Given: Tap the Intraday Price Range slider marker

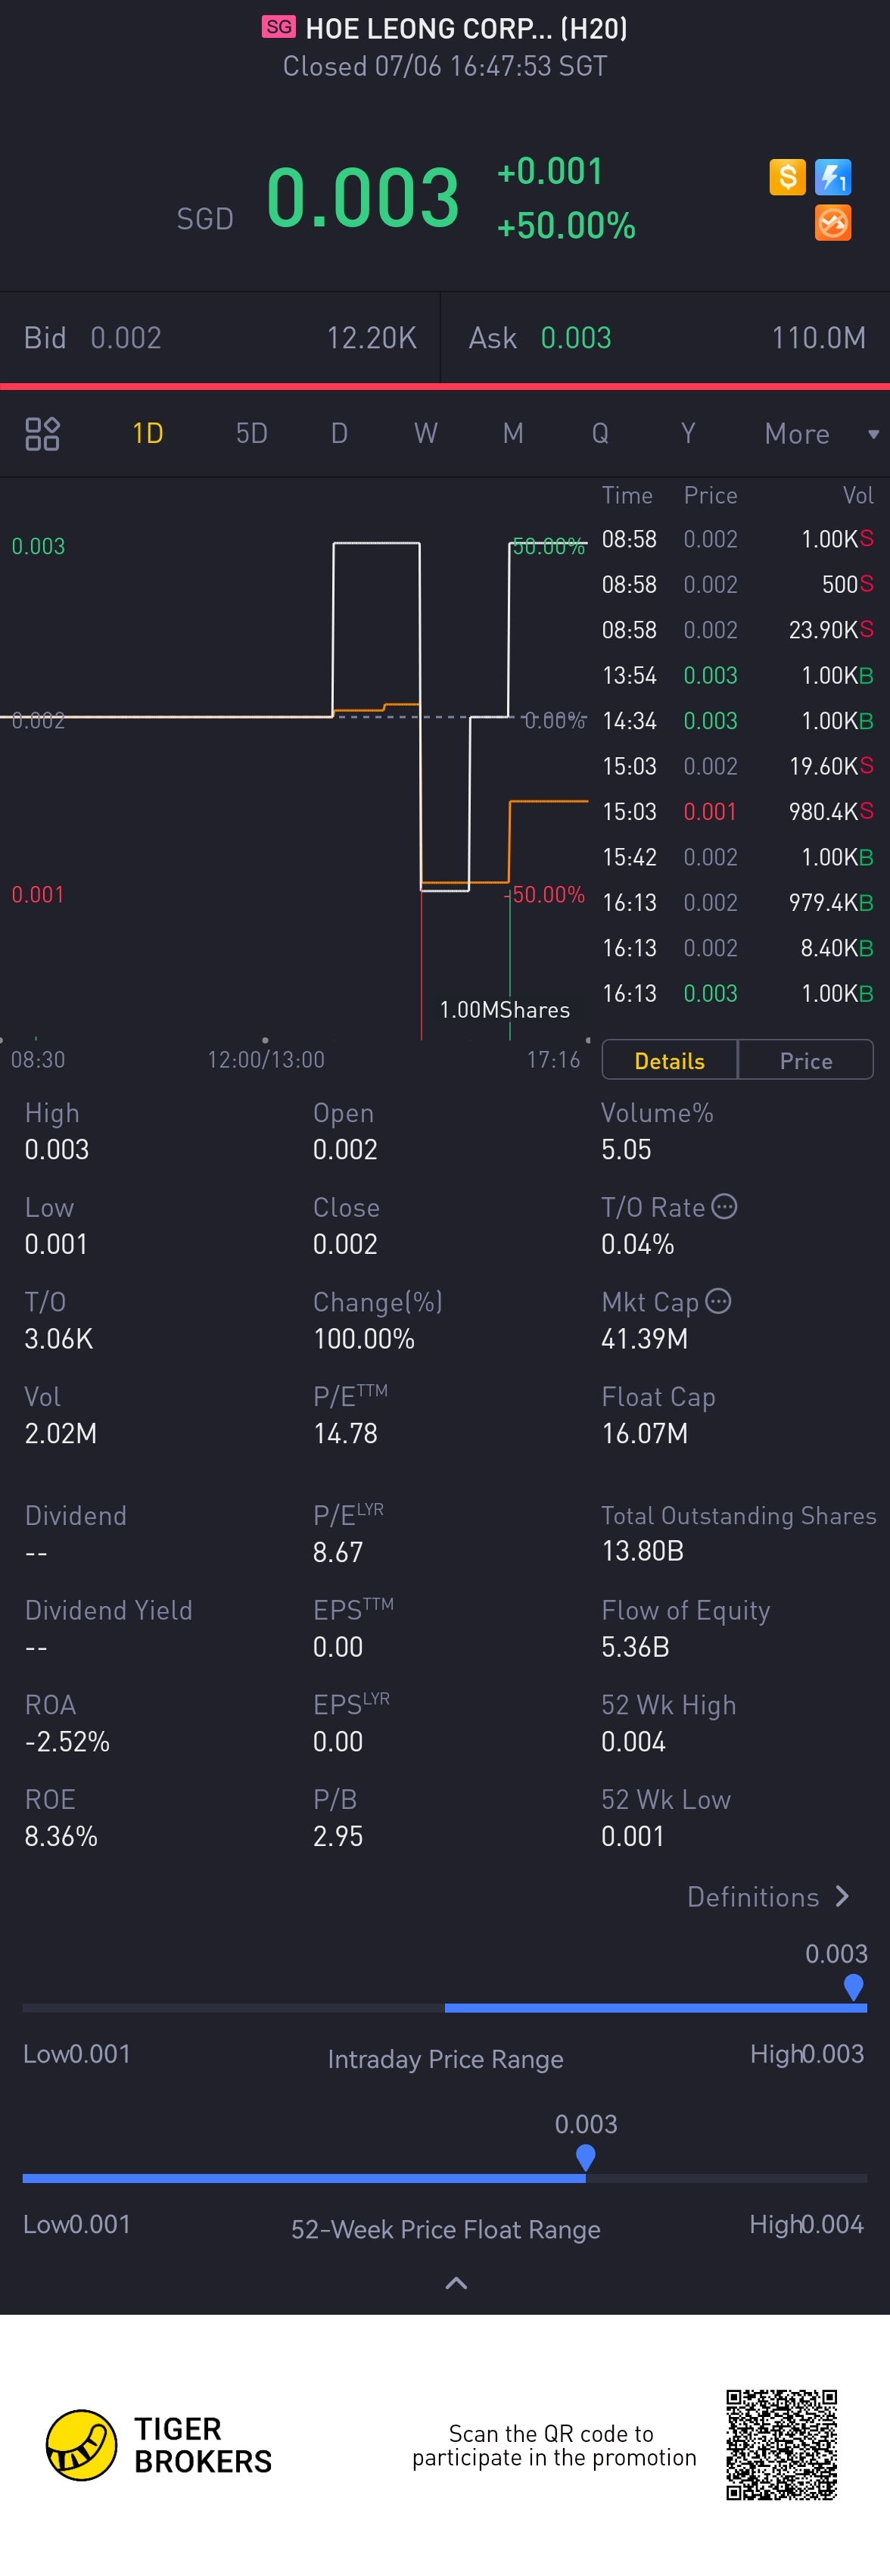Looking at the screenshot, I should pos(853,1987).
